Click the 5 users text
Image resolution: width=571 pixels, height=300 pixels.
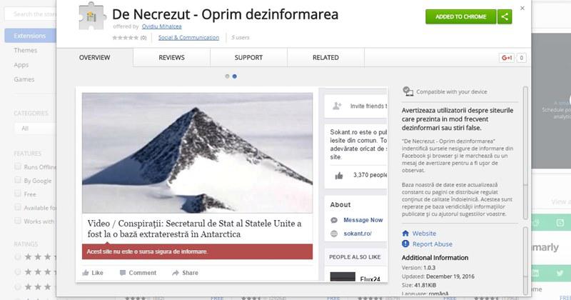click(x=241, y=38)
